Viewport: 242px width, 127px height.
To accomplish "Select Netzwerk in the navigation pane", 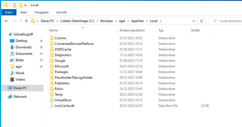I will [x=20, y=97].
